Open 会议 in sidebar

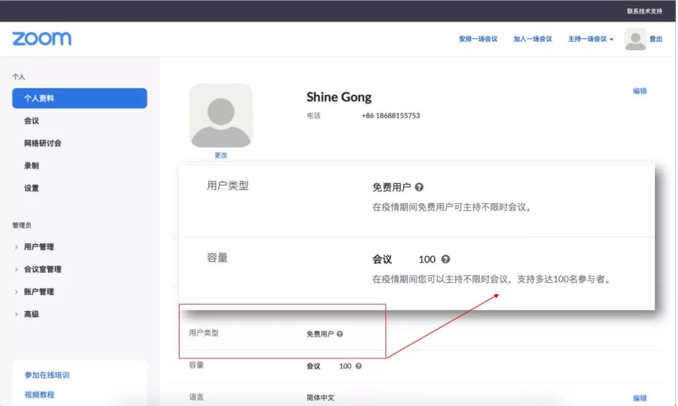tap(31, 120)
